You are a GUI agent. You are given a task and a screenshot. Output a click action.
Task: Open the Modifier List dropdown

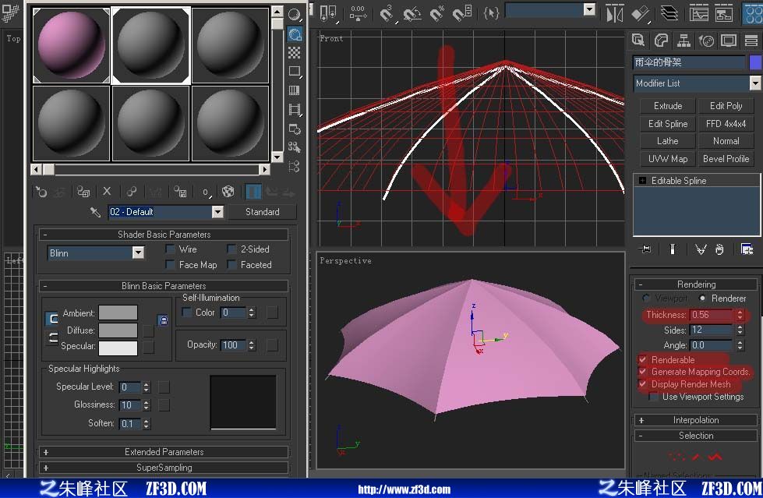pyautogui.click(x=754, y=83)
